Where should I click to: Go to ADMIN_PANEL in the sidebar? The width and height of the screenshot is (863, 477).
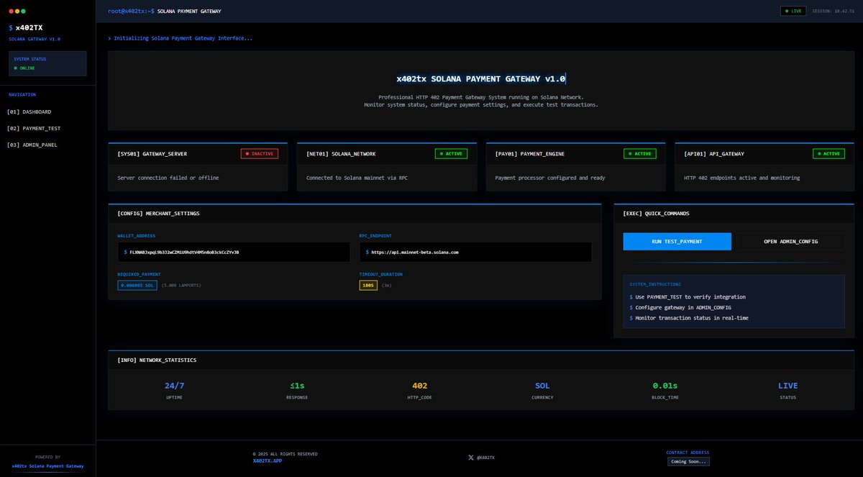coord(32,145)
